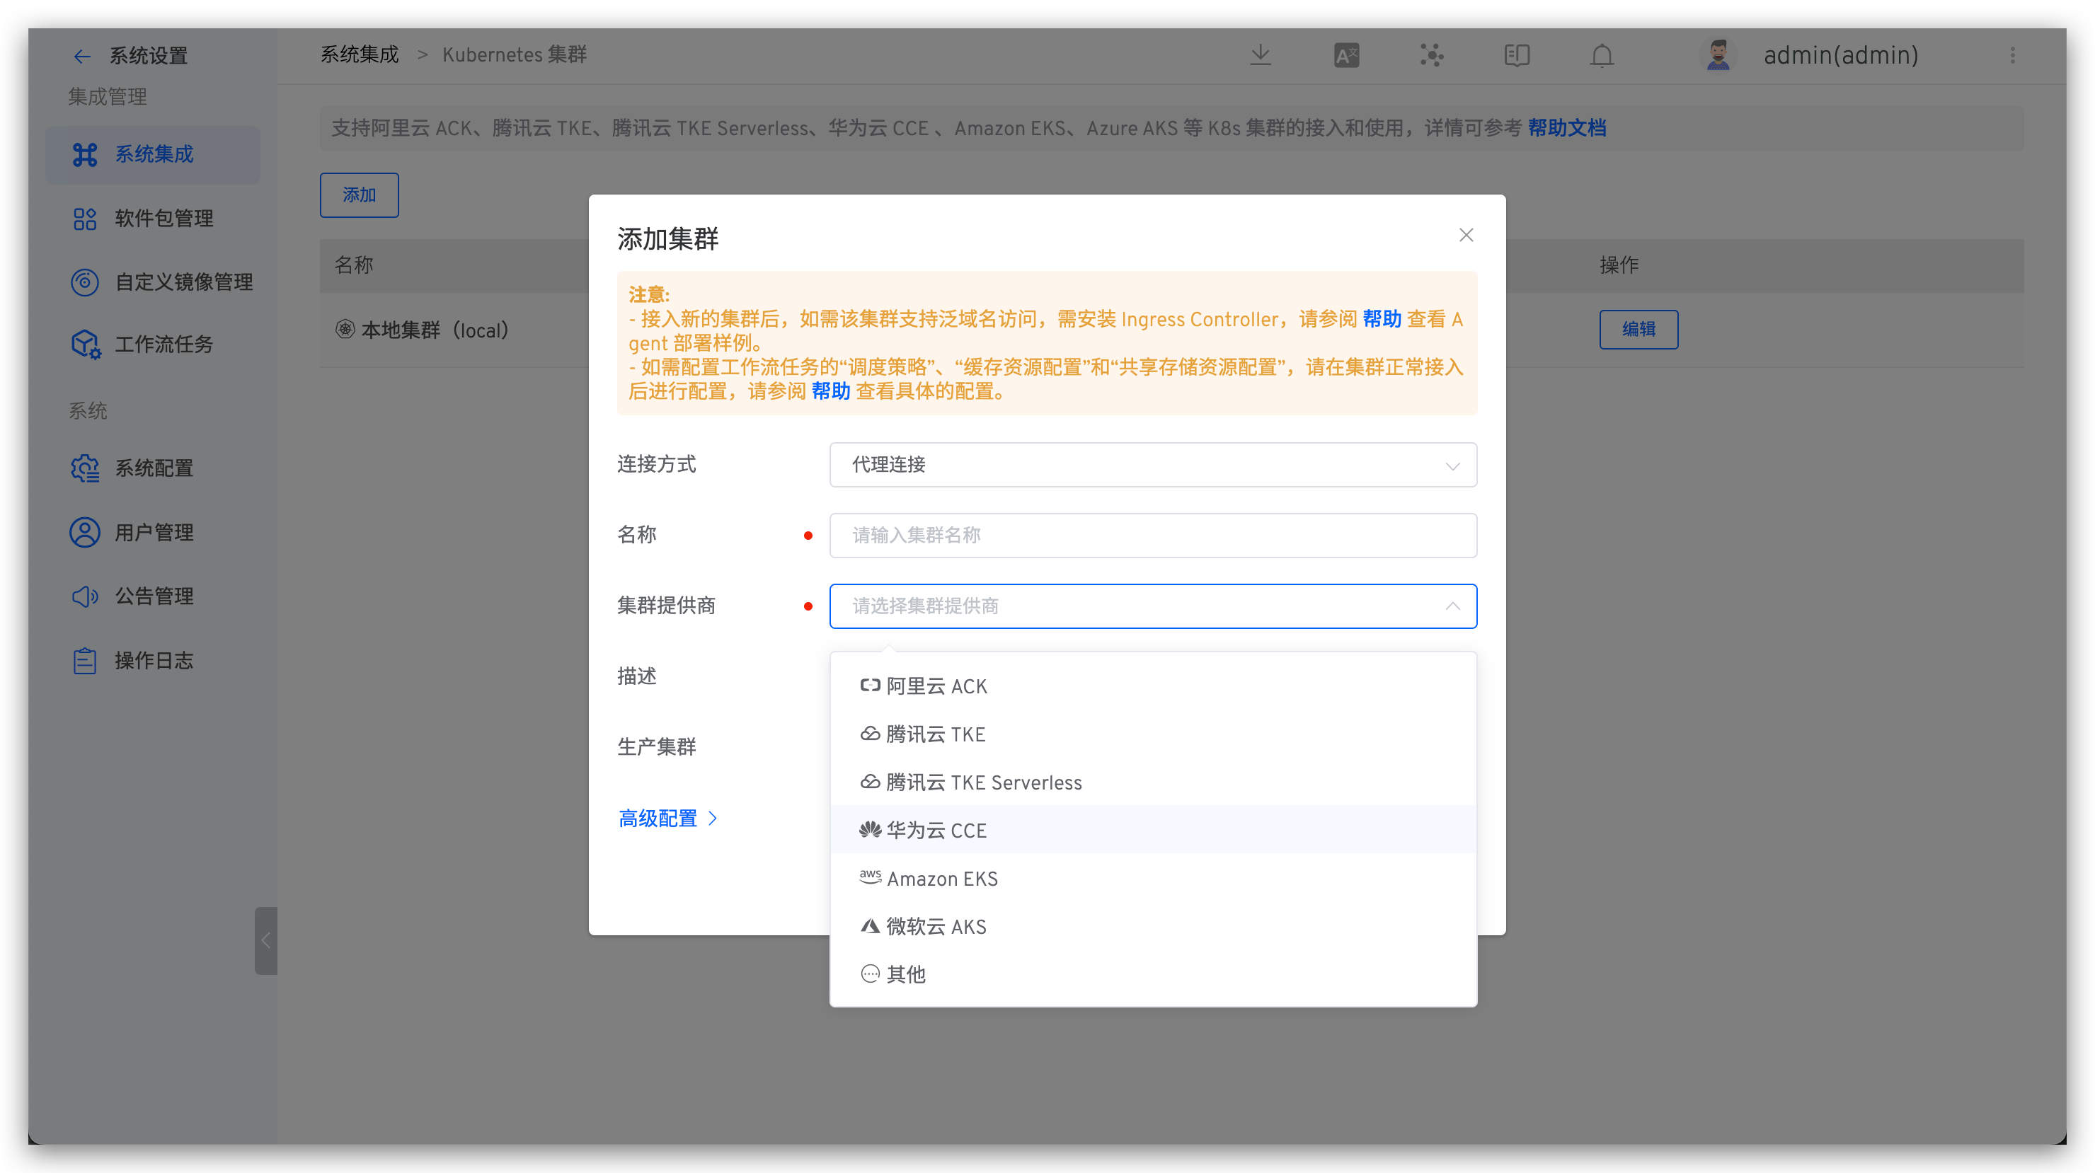
Task: Click the 系统配置 gear icon
Action: [x=85, y=468]
